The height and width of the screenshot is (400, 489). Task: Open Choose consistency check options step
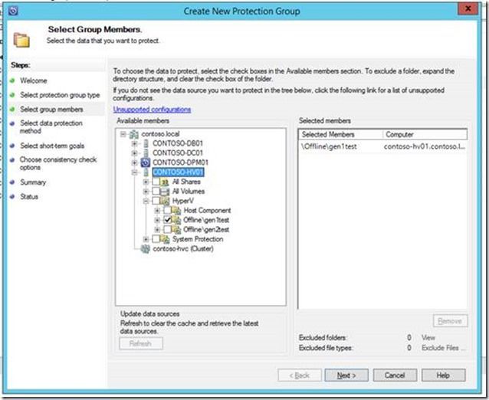58,163
